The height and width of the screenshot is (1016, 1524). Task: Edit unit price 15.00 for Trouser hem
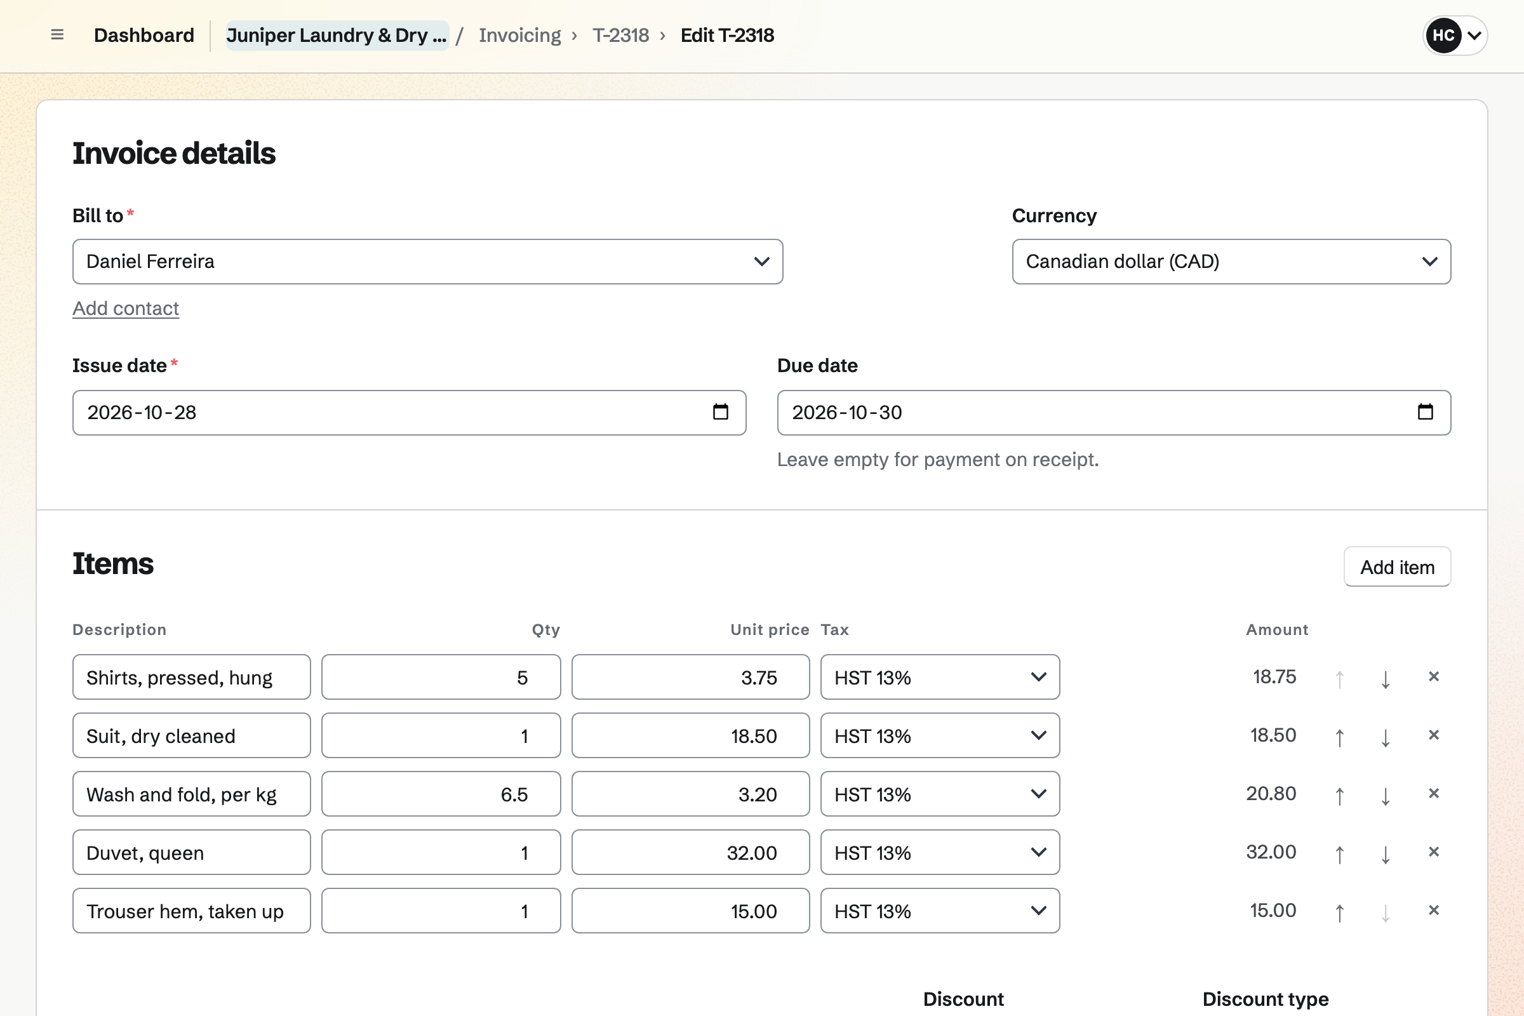click(x=690, y=911)
